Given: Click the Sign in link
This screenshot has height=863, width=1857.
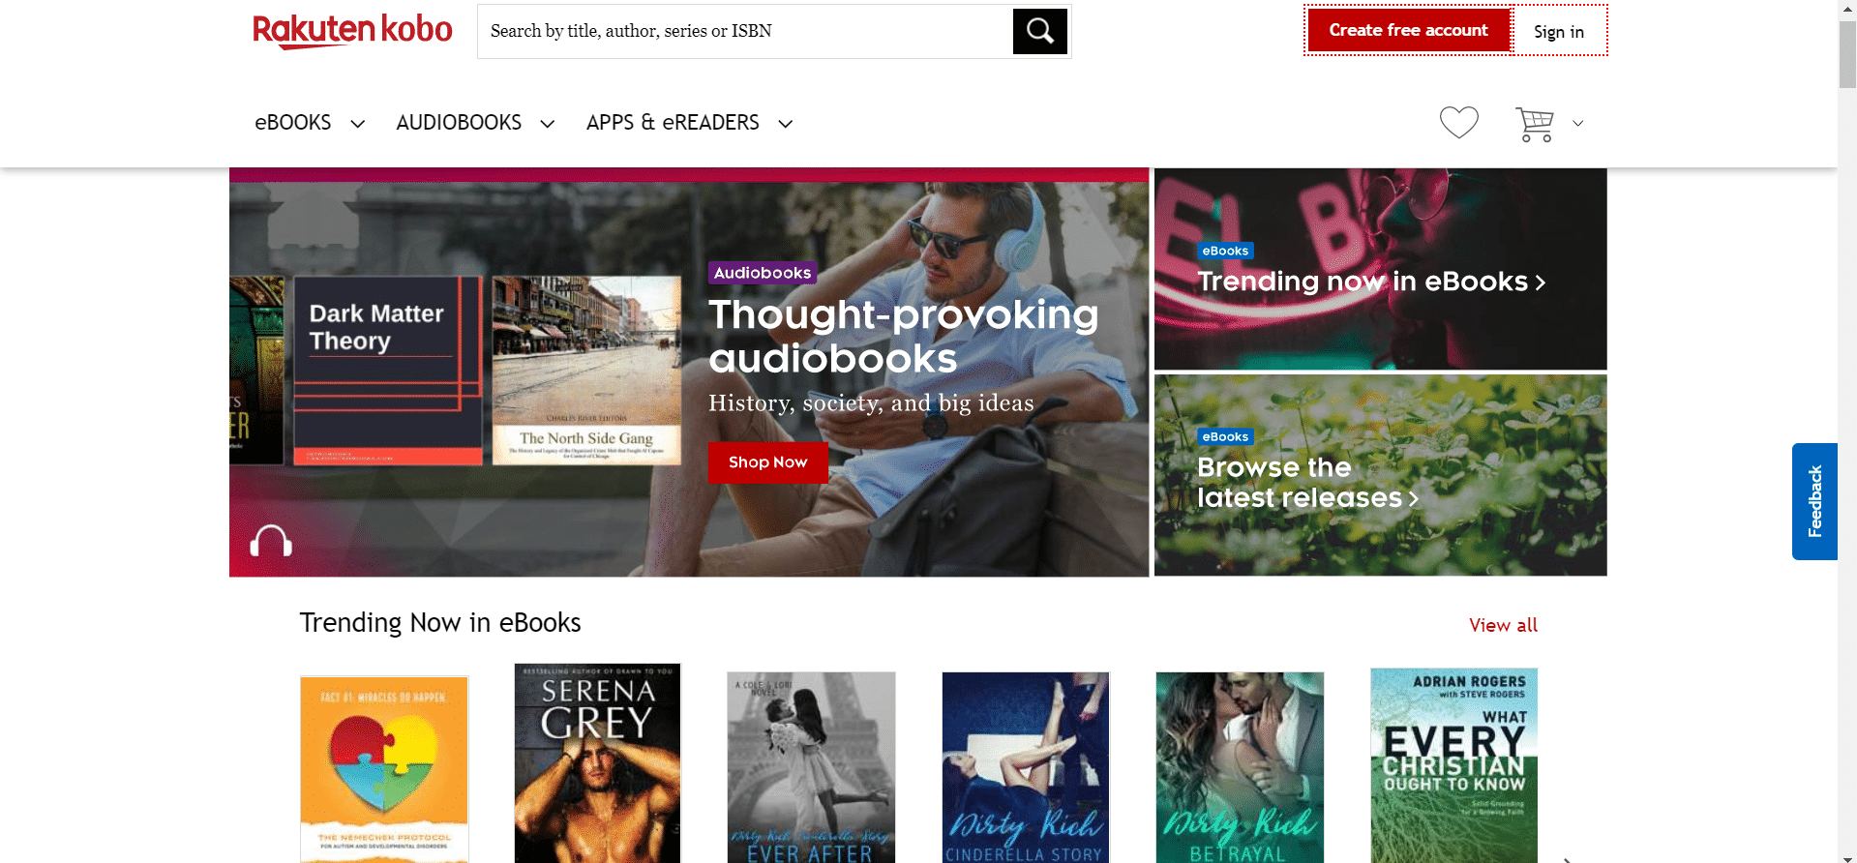Looking at the screenshot, I should tap(1558, 32).
